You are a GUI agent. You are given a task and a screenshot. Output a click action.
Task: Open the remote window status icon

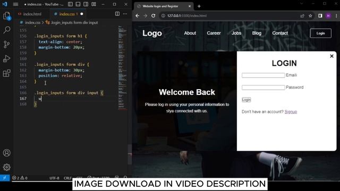tap(5, 178)
